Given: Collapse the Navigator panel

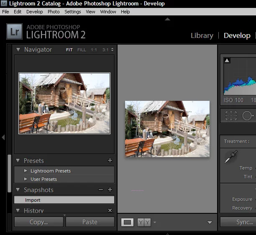Looking at the screenshot, I should pyautogui.click(x=18, y=50).
